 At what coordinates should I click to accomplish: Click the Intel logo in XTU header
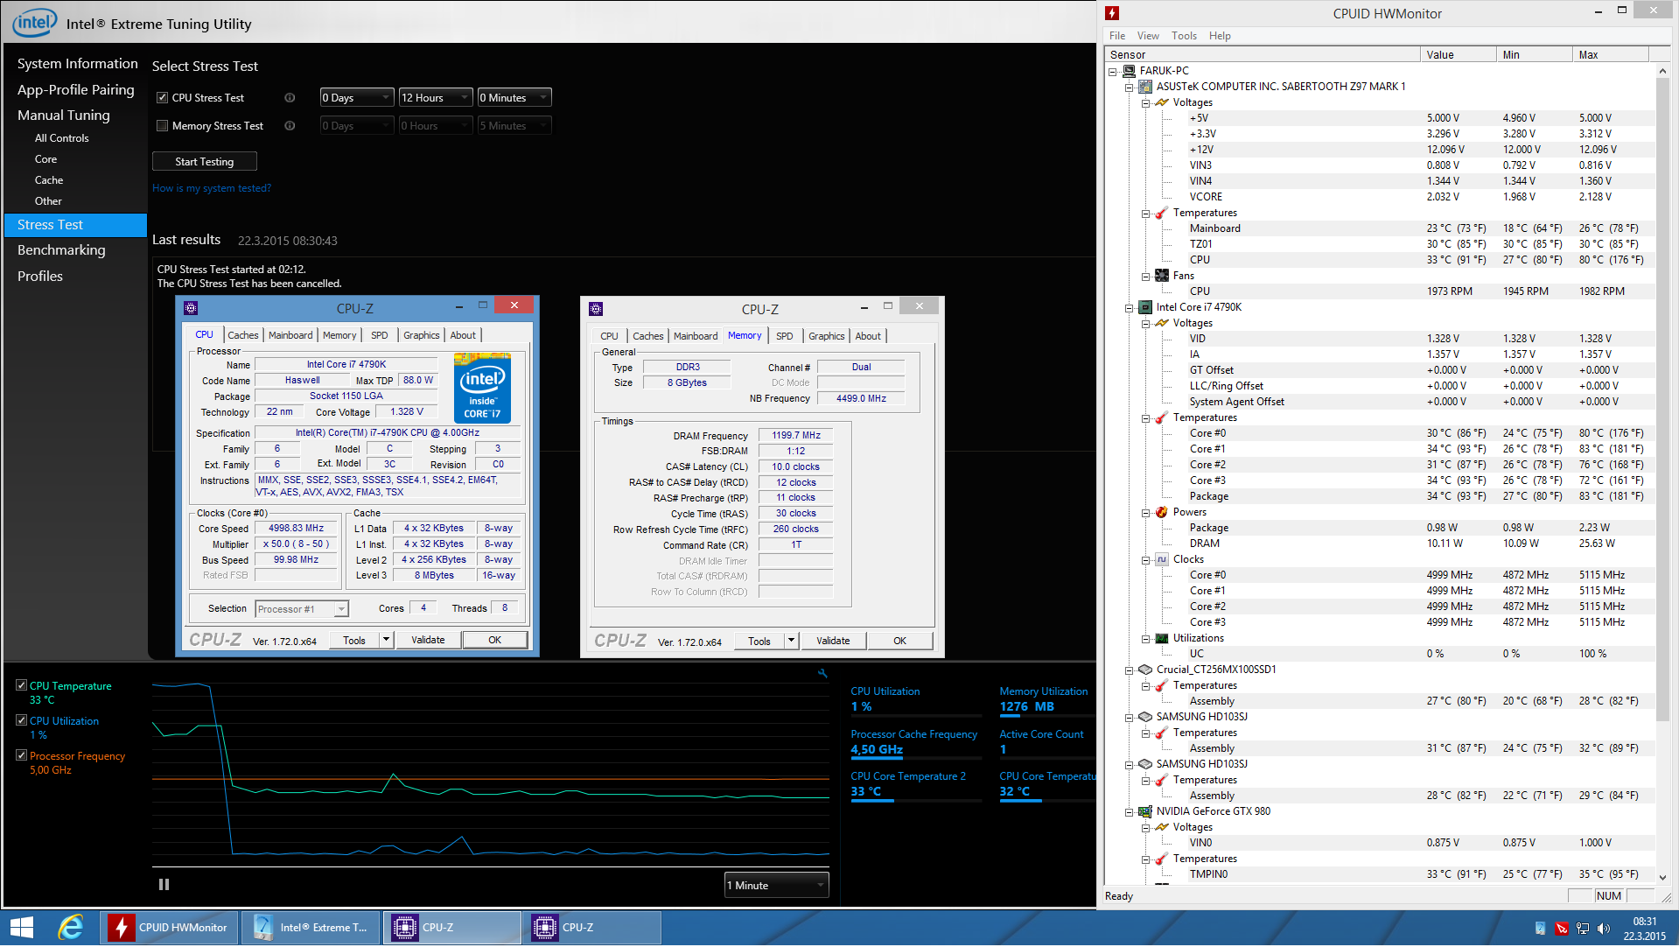pyautogui.click(x=35, y=23)
